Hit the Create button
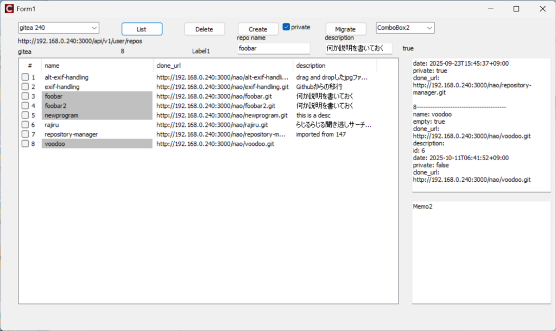The height and width of the screenshot is (331, 556). click(x=258, y=29)
